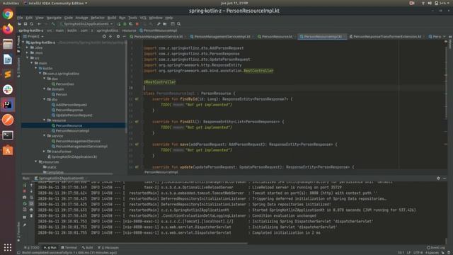
Task: Open the Refactor menu
Action: click(98, 18)
